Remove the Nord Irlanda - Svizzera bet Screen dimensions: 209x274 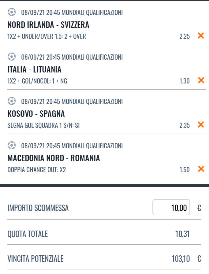[x=201, y=35]
